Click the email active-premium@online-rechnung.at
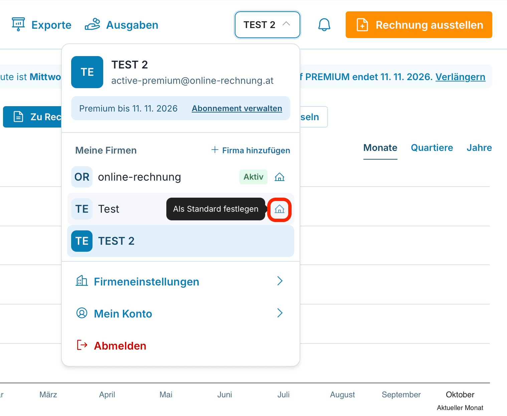 192,80
